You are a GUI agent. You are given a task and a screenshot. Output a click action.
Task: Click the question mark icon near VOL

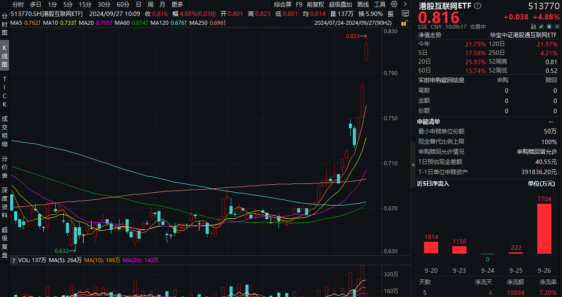pyautogui.click(x=14, y=260)
